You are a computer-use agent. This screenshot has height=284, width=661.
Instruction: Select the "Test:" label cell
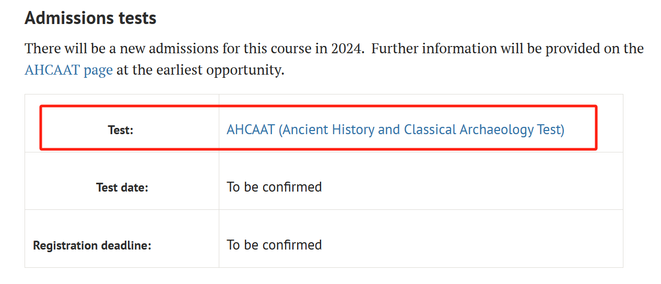point(121,130)
